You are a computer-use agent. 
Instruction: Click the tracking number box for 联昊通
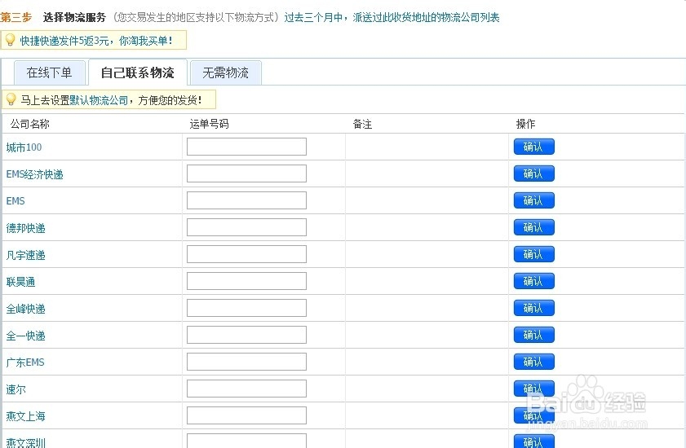click(x=246, y=281)
